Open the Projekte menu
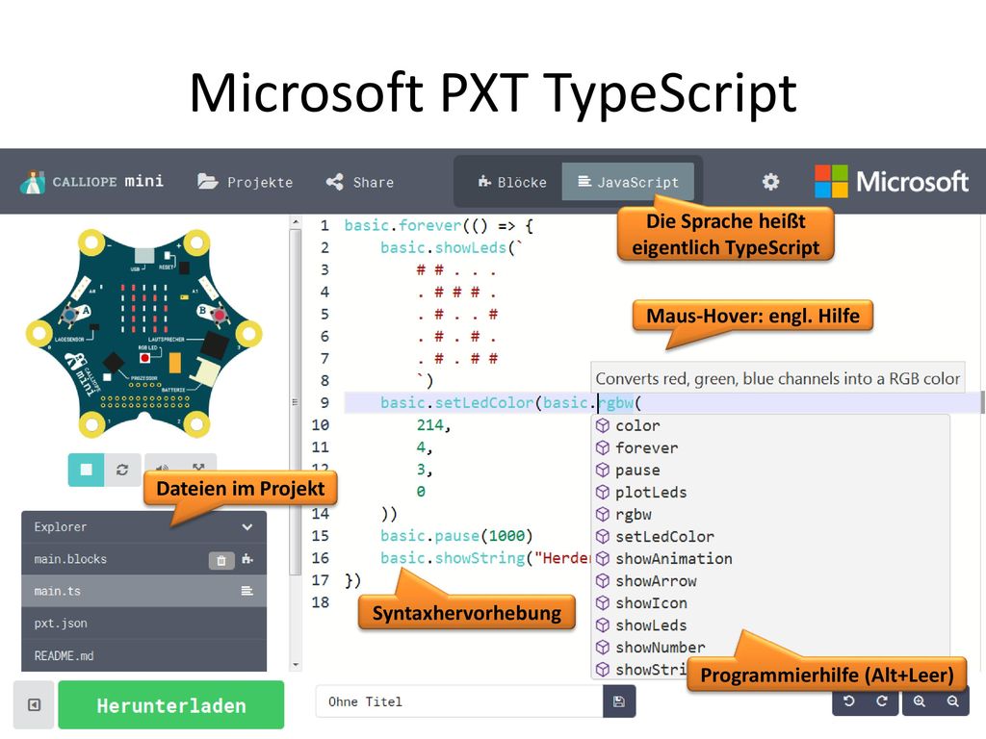 point(246,182)
